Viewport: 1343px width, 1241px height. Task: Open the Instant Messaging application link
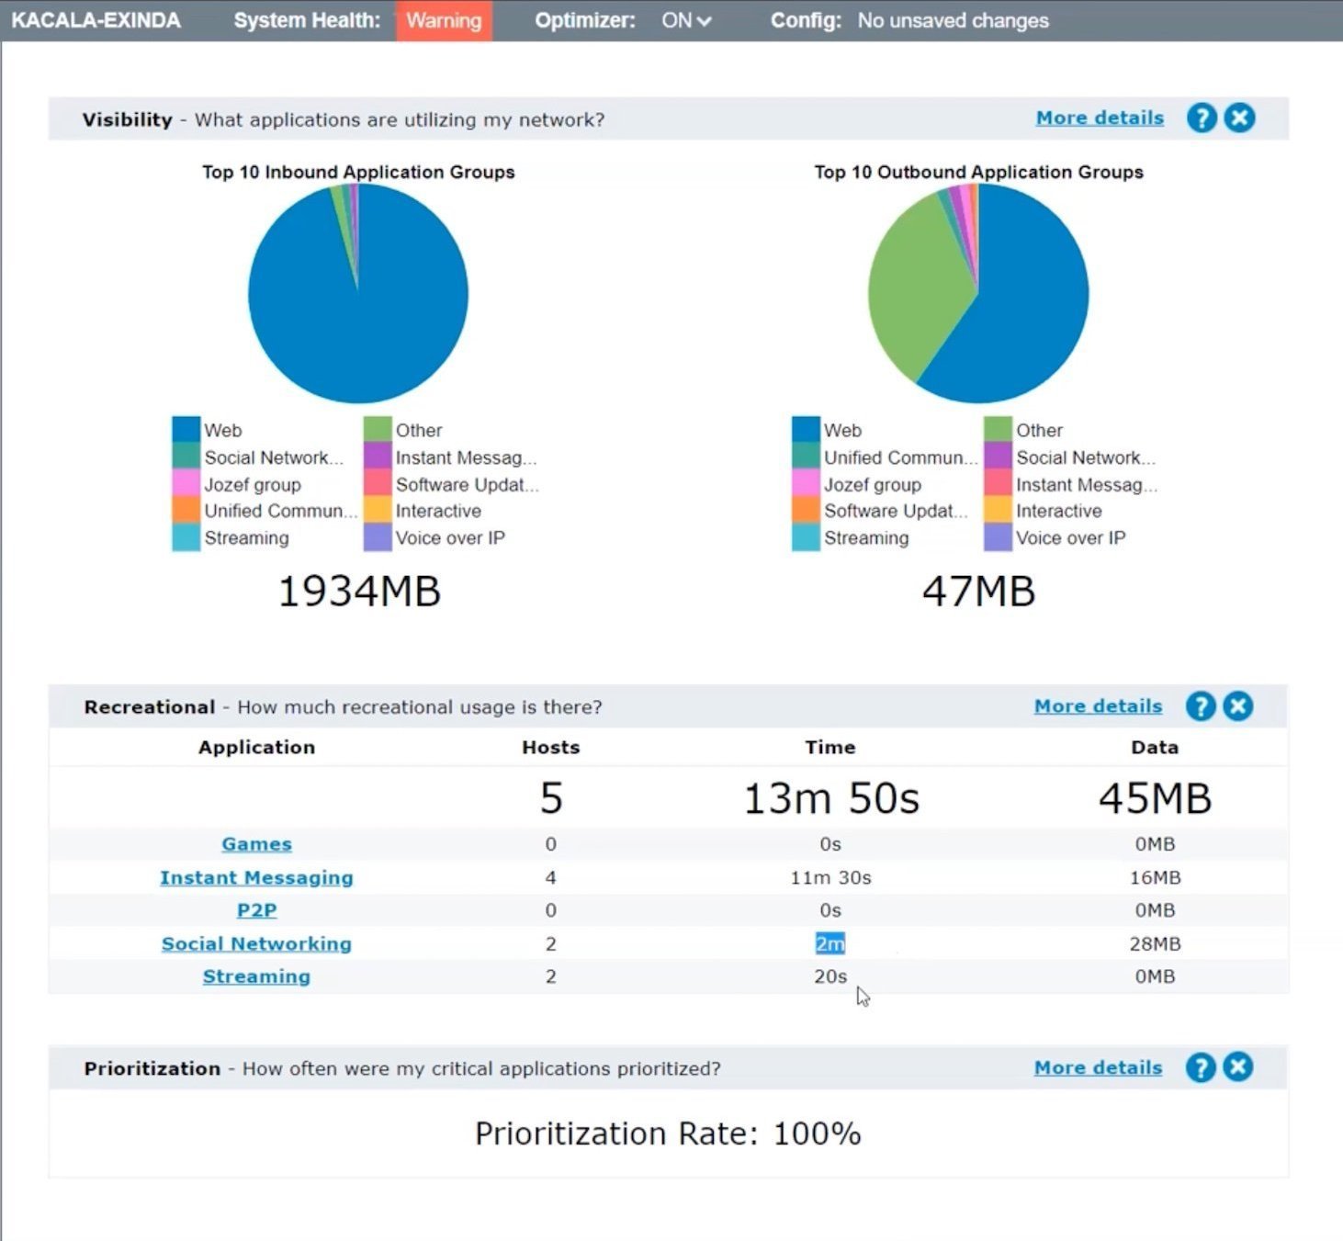pyautogui.click(x=256, y=878)
